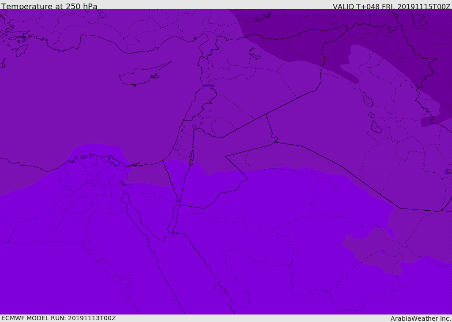Screen dimensions: 452x322
Task: Click the 'ECMWF MODEL RUN: 20191113T00Z' text
Action: point(59,318)
